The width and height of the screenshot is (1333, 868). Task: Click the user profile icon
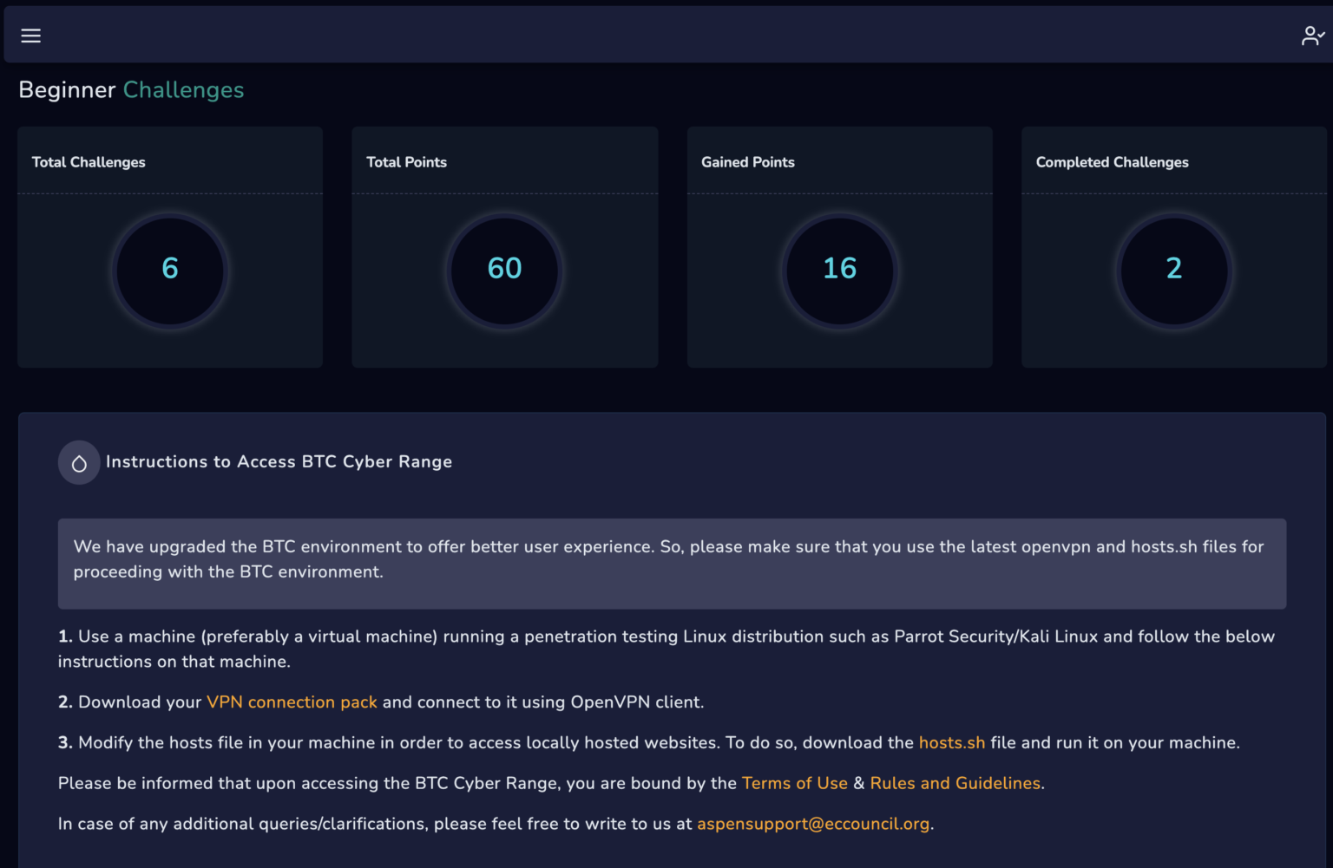[x=1312, y=36]
